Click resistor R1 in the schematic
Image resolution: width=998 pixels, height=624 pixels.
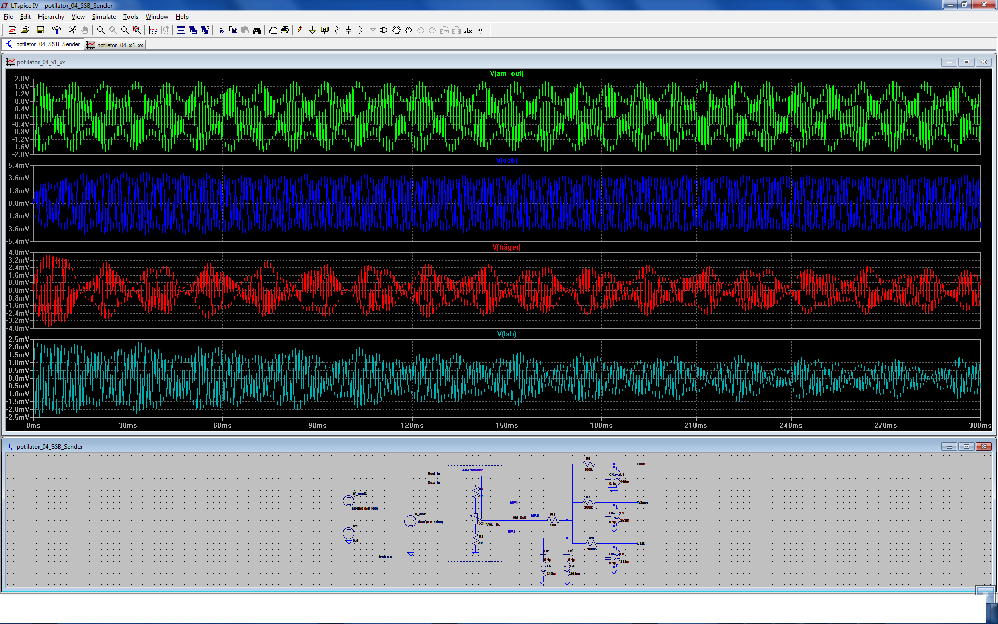(553, 519)
